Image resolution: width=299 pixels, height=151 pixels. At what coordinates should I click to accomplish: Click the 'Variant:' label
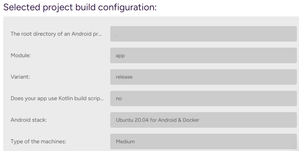[20, 77]
